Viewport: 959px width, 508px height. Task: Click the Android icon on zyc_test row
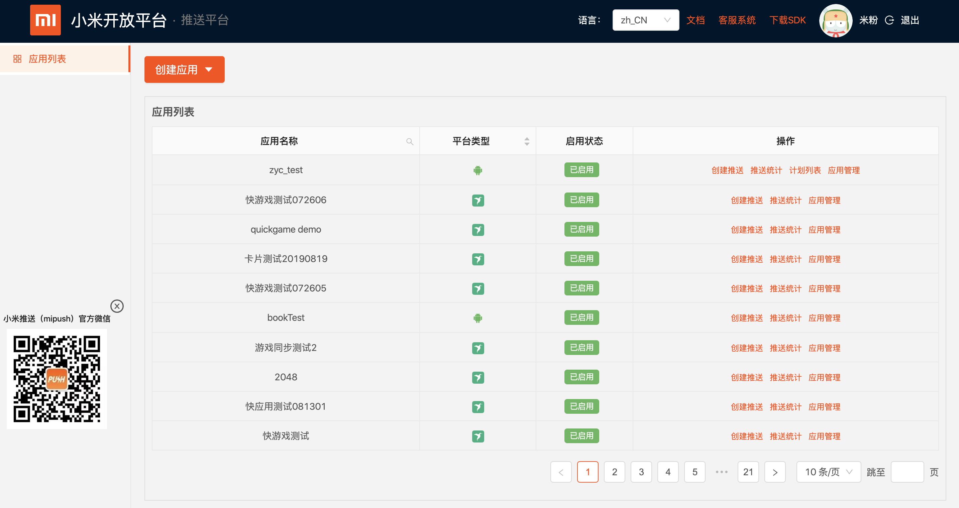point(477,170)
